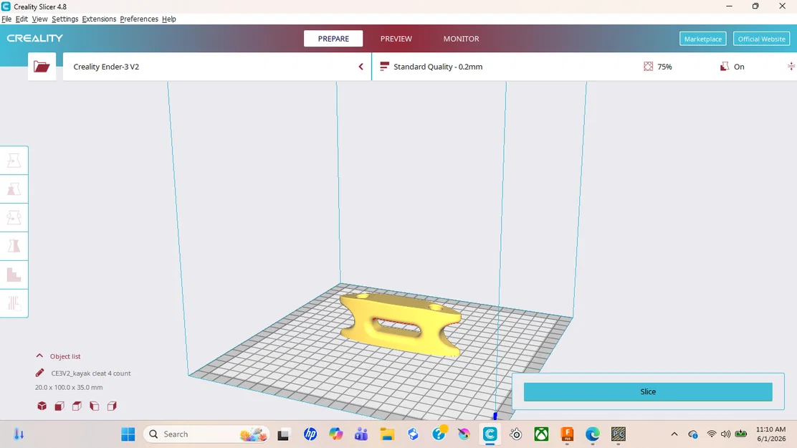Switch to top view cube icon
Image resolution: width=797 pixels, height=448 pixels.
coord(77,406)
